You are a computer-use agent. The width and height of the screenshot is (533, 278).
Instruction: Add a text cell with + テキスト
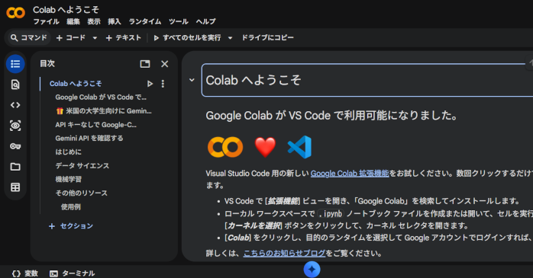click(124, 37)
